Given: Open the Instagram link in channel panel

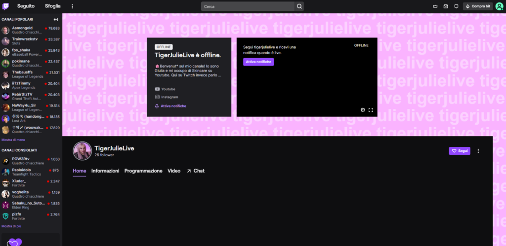Looking at the screenshot, I should [167, 97].
